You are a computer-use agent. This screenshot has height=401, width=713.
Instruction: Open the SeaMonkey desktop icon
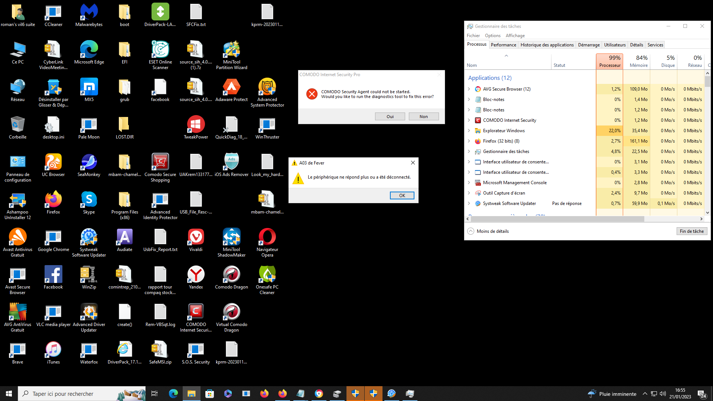click(x=89, y=165)
